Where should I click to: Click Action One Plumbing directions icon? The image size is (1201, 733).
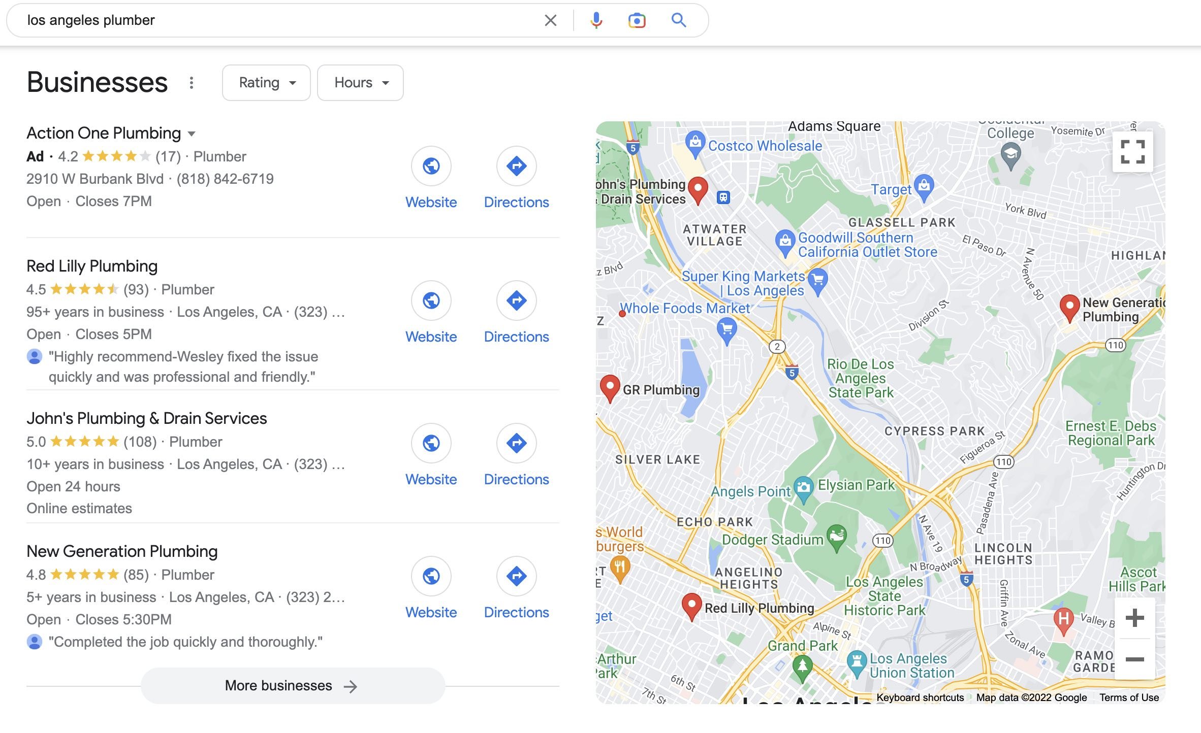pos(516,166)
